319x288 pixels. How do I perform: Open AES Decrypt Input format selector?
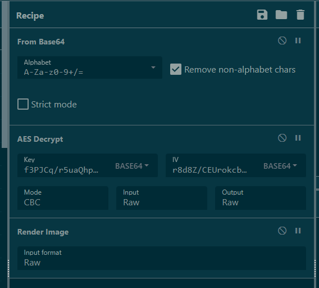point(162,198)
